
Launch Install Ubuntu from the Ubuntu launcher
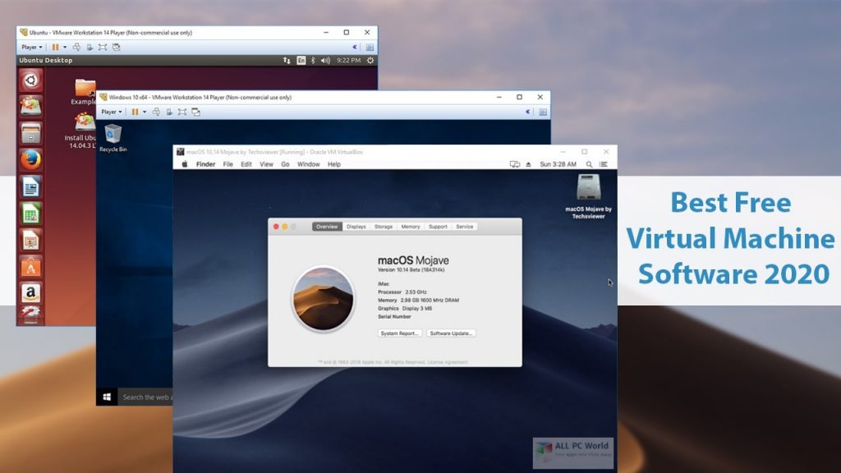tap(30, 106)
